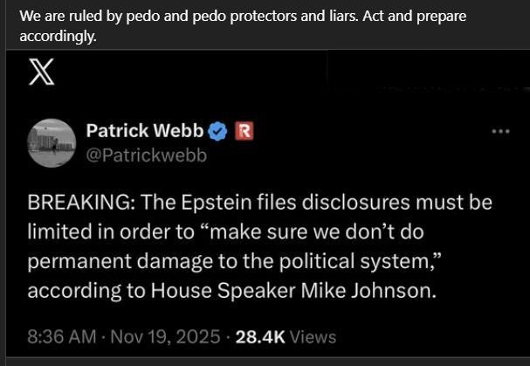Screen dimensions: 530x366
Task: Open the Patrick Webb display name
Action: (145, 130)
